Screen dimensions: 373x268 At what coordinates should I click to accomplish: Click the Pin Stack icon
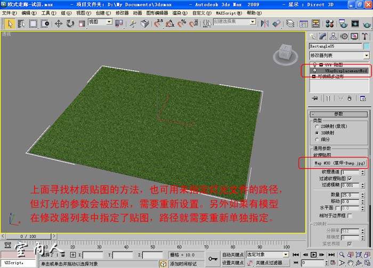coord(315,98)
